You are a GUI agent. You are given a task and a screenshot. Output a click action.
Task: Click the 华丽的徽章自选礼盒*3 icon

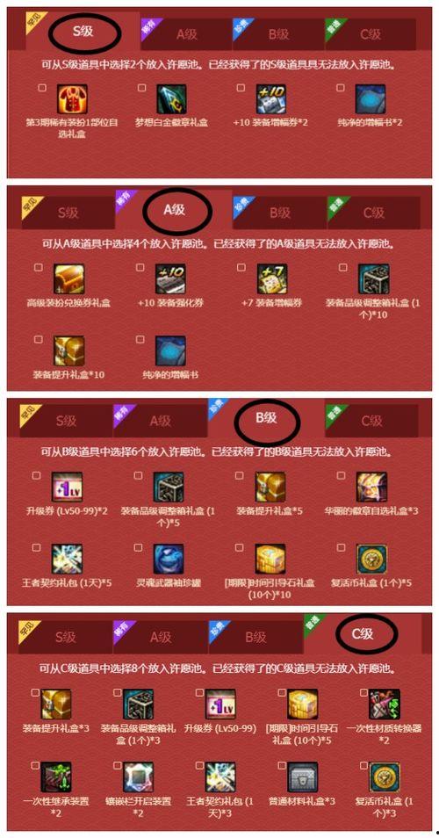coord(371,487)
